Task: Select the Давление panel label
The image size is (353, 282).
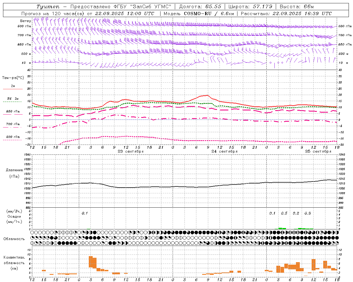Action: click(14, 170)
